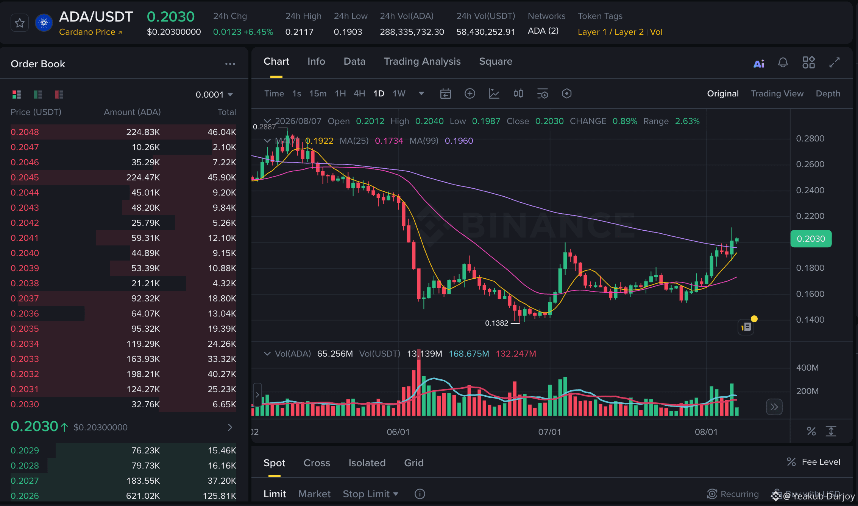Open the chart display settings list icon
This screenshot has width=858, height=506.
tap(543, 93)
